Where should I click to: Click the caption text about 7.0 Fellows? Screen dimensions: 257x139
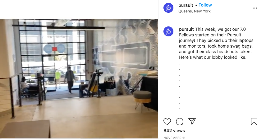click(216, 43)
